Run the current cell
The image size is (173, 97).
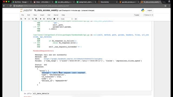pos(49,19)
